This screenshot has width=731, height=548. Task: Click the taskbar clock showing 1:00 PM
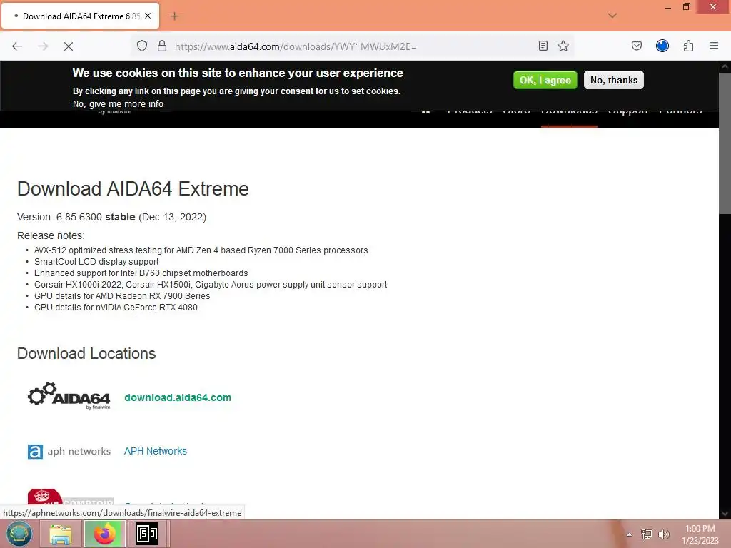tap(700, 534)
